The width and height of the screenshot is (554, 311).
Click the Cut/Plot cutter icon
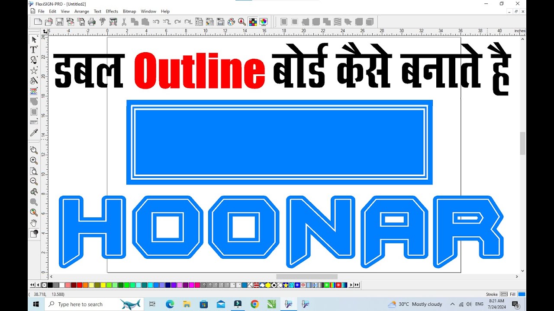point(103,22)
